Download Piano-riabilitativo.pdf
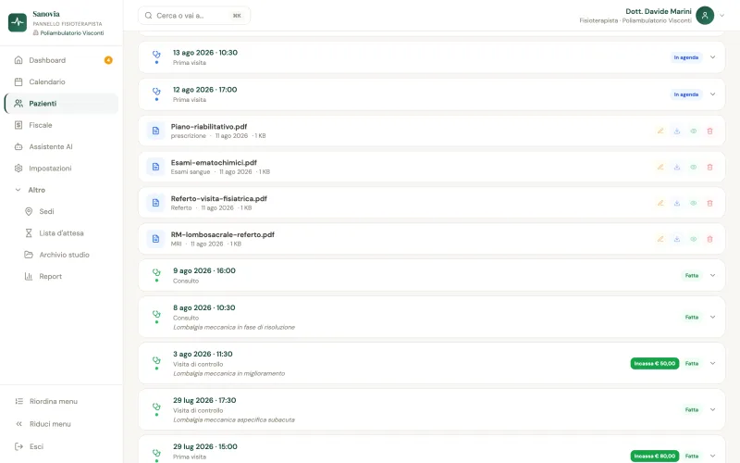The image size is (740, 463). pyautogui.click(x=677, y=131)
